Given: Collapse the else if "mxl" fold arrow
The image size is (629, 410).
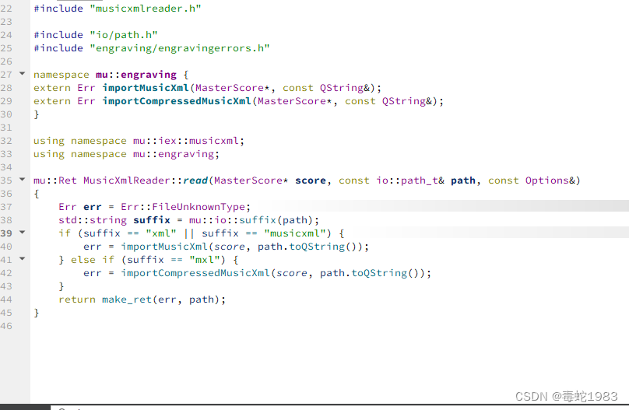Looking at the screenshot, I should pos(23,258).
